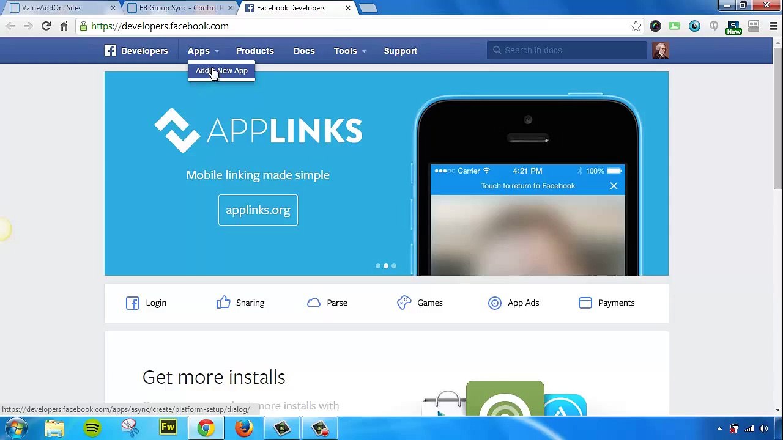This screenshot has width=783, height=440.
Task: Switch to the FB Group Sync tab
Action: tap(180, 8)
